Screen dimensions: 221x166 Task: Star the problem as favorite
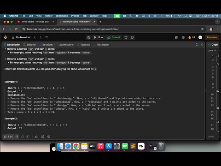(x=36, y=136)
